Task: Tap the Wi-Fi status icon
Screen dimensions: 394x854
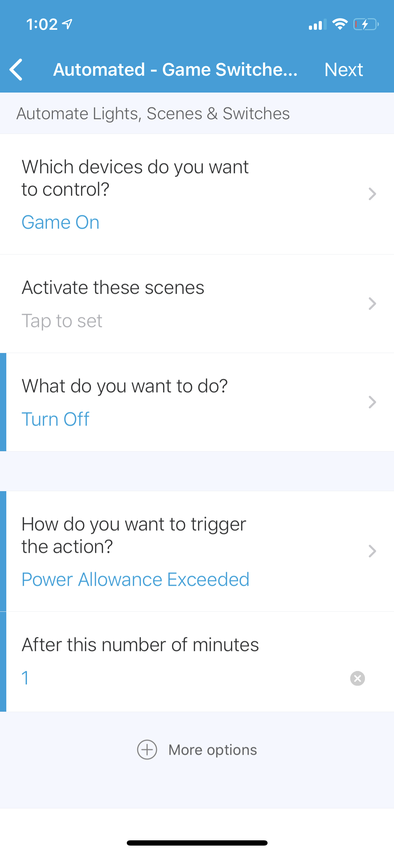Action: [x=339, y=24]
